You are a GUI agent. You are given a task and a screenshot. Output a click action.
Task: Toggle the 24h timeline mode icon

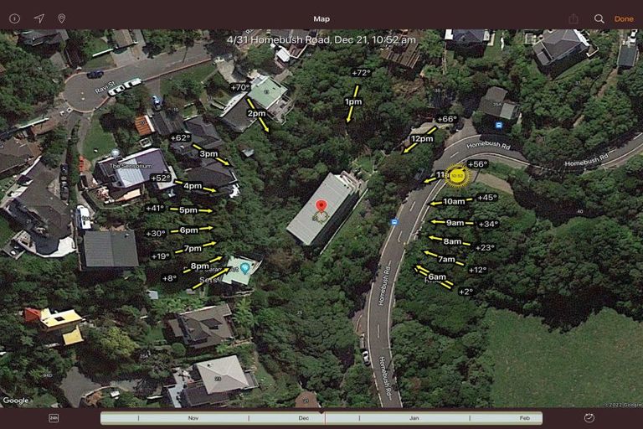[x=54, y=417]
